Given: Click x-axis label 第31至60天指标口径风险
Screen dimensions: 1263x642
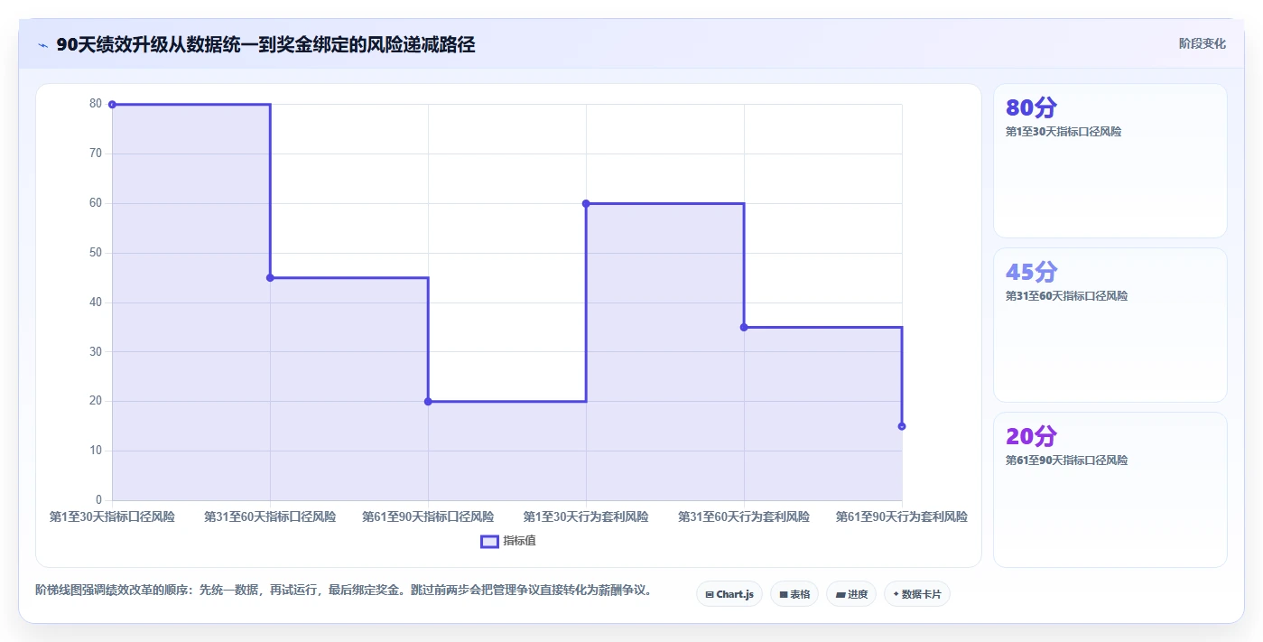Looking at the screenshot, I should [270, 517].
